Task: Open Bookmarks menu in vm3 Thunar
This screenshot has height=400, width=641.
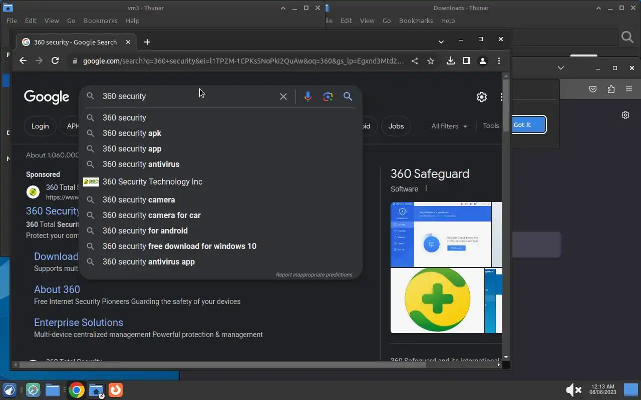Action: (x=100, y=20)
